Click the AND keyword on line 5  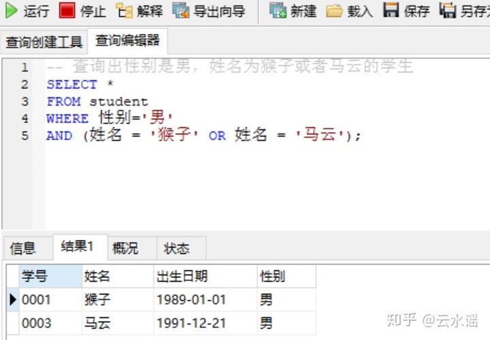(59, 136)
